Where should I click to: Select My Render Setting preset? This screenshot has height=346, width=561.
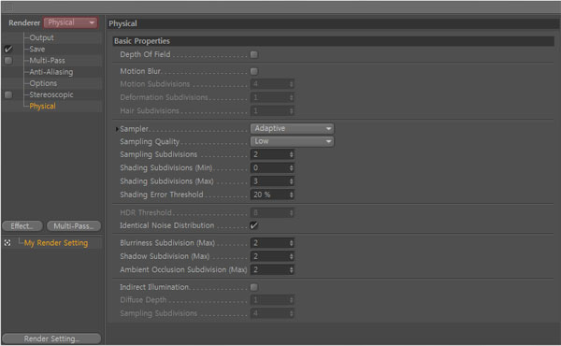(x=56, y=243)
